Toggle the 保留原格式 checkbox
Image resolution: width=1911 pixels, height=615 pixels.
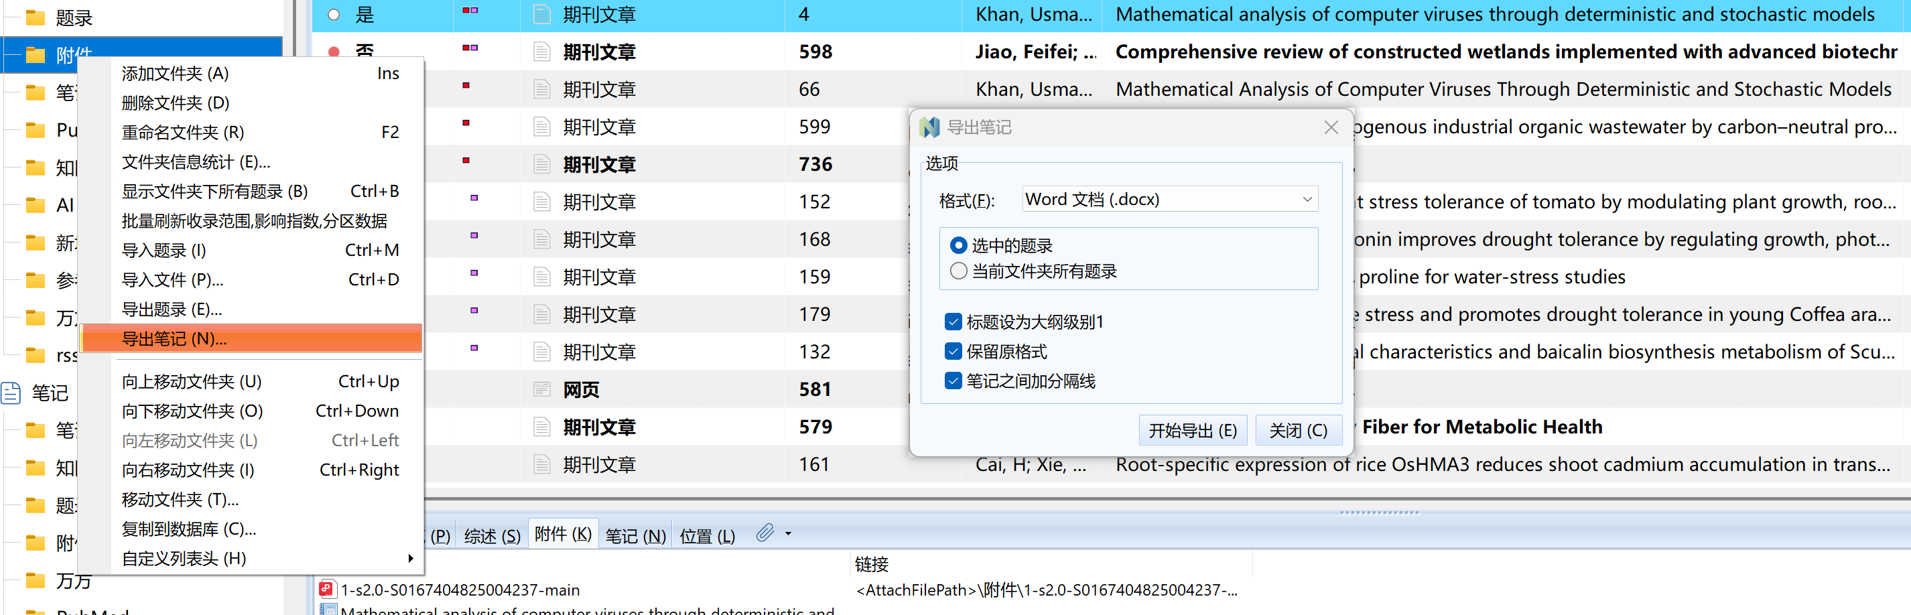953,351
